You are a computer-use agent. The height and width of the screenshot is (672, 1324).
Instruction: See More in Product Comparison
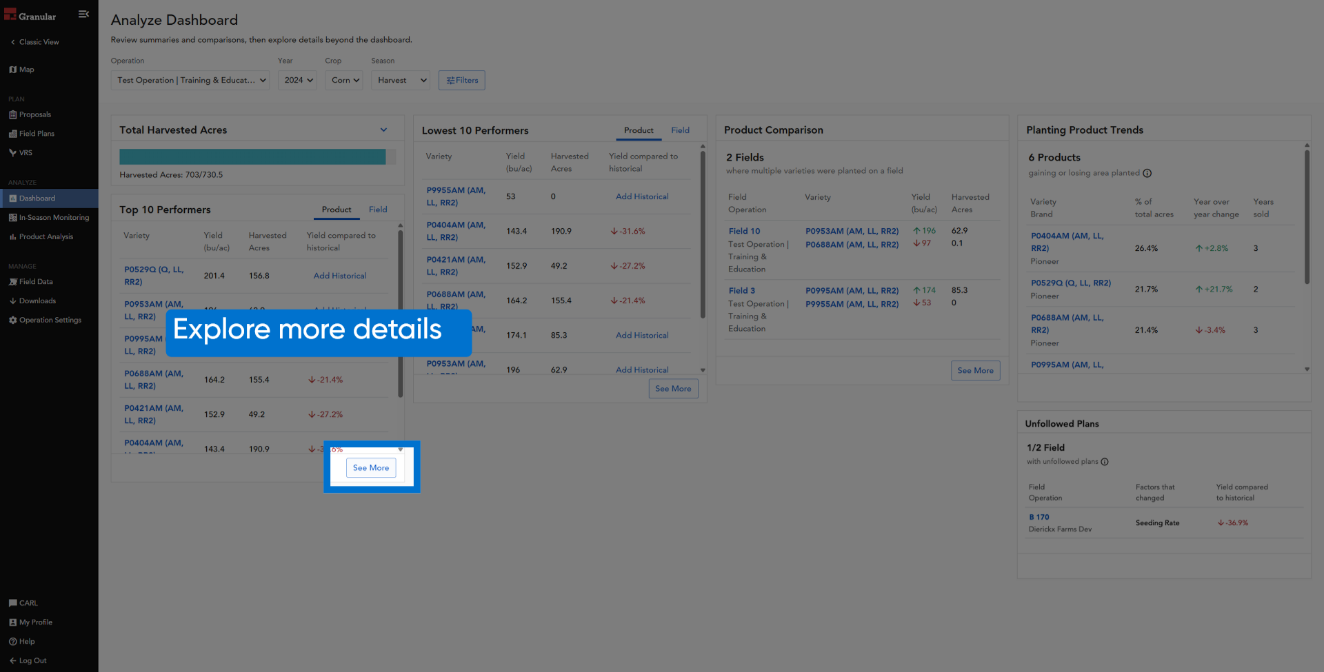(975, 371)
